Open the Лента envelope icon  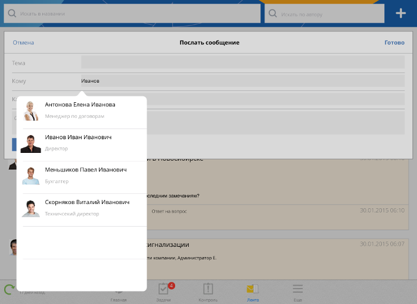[253, 289]
